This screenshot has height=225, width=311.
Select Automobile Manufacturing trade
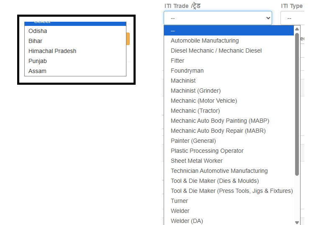205,40
